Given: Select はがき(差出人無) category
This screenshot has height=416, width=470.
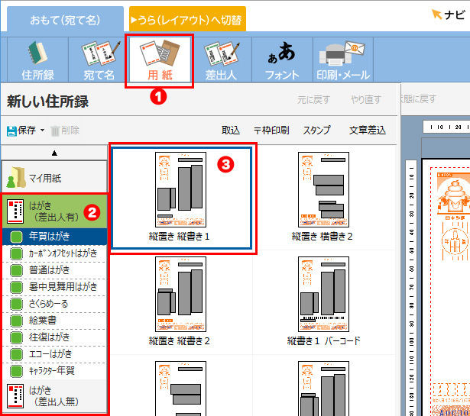Looking at the screenshot, I should click(54, 396).
